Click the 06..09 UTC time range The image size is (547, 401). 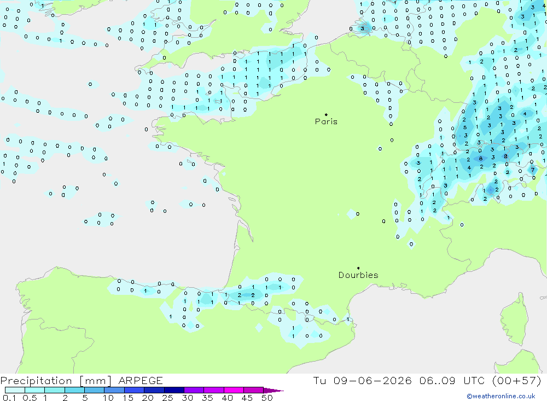[x=452, y=381]
